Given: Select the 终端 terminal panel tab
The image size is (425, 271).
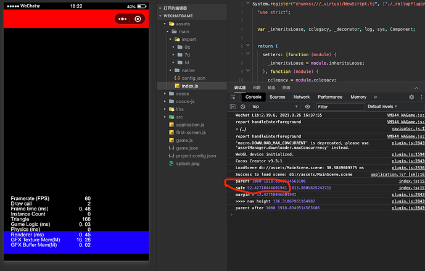Looking at the screenshot, I should (x=286, y=88).
